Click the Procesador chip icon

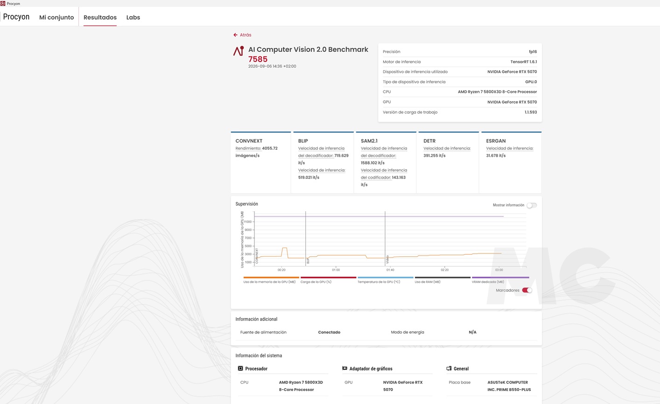[240, 369]
